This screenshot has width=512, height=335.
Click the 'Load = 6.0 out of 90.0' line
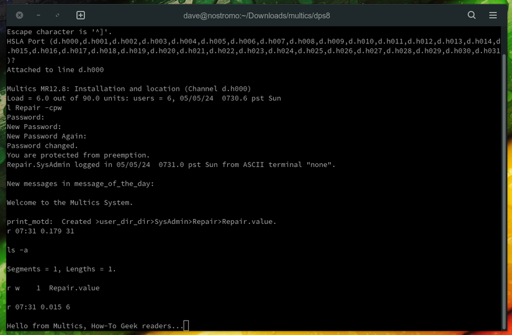click(x=144, y=98)
